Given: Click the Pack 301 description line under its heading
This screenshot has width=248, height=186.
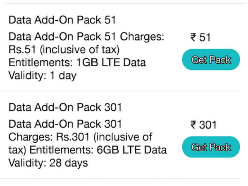Looking at the screenshot, I should [x=65, y=124].
